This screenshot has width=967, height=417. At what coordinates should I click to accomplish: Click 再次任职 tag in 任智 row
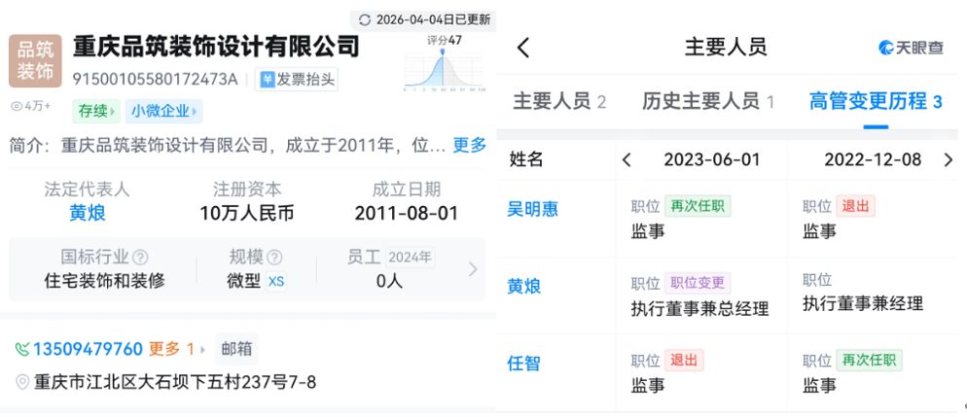pyautogui.click(x=869, y=361)
